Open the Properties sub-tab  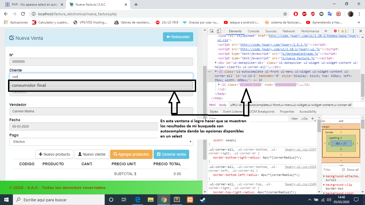click(x=287, y=112)
